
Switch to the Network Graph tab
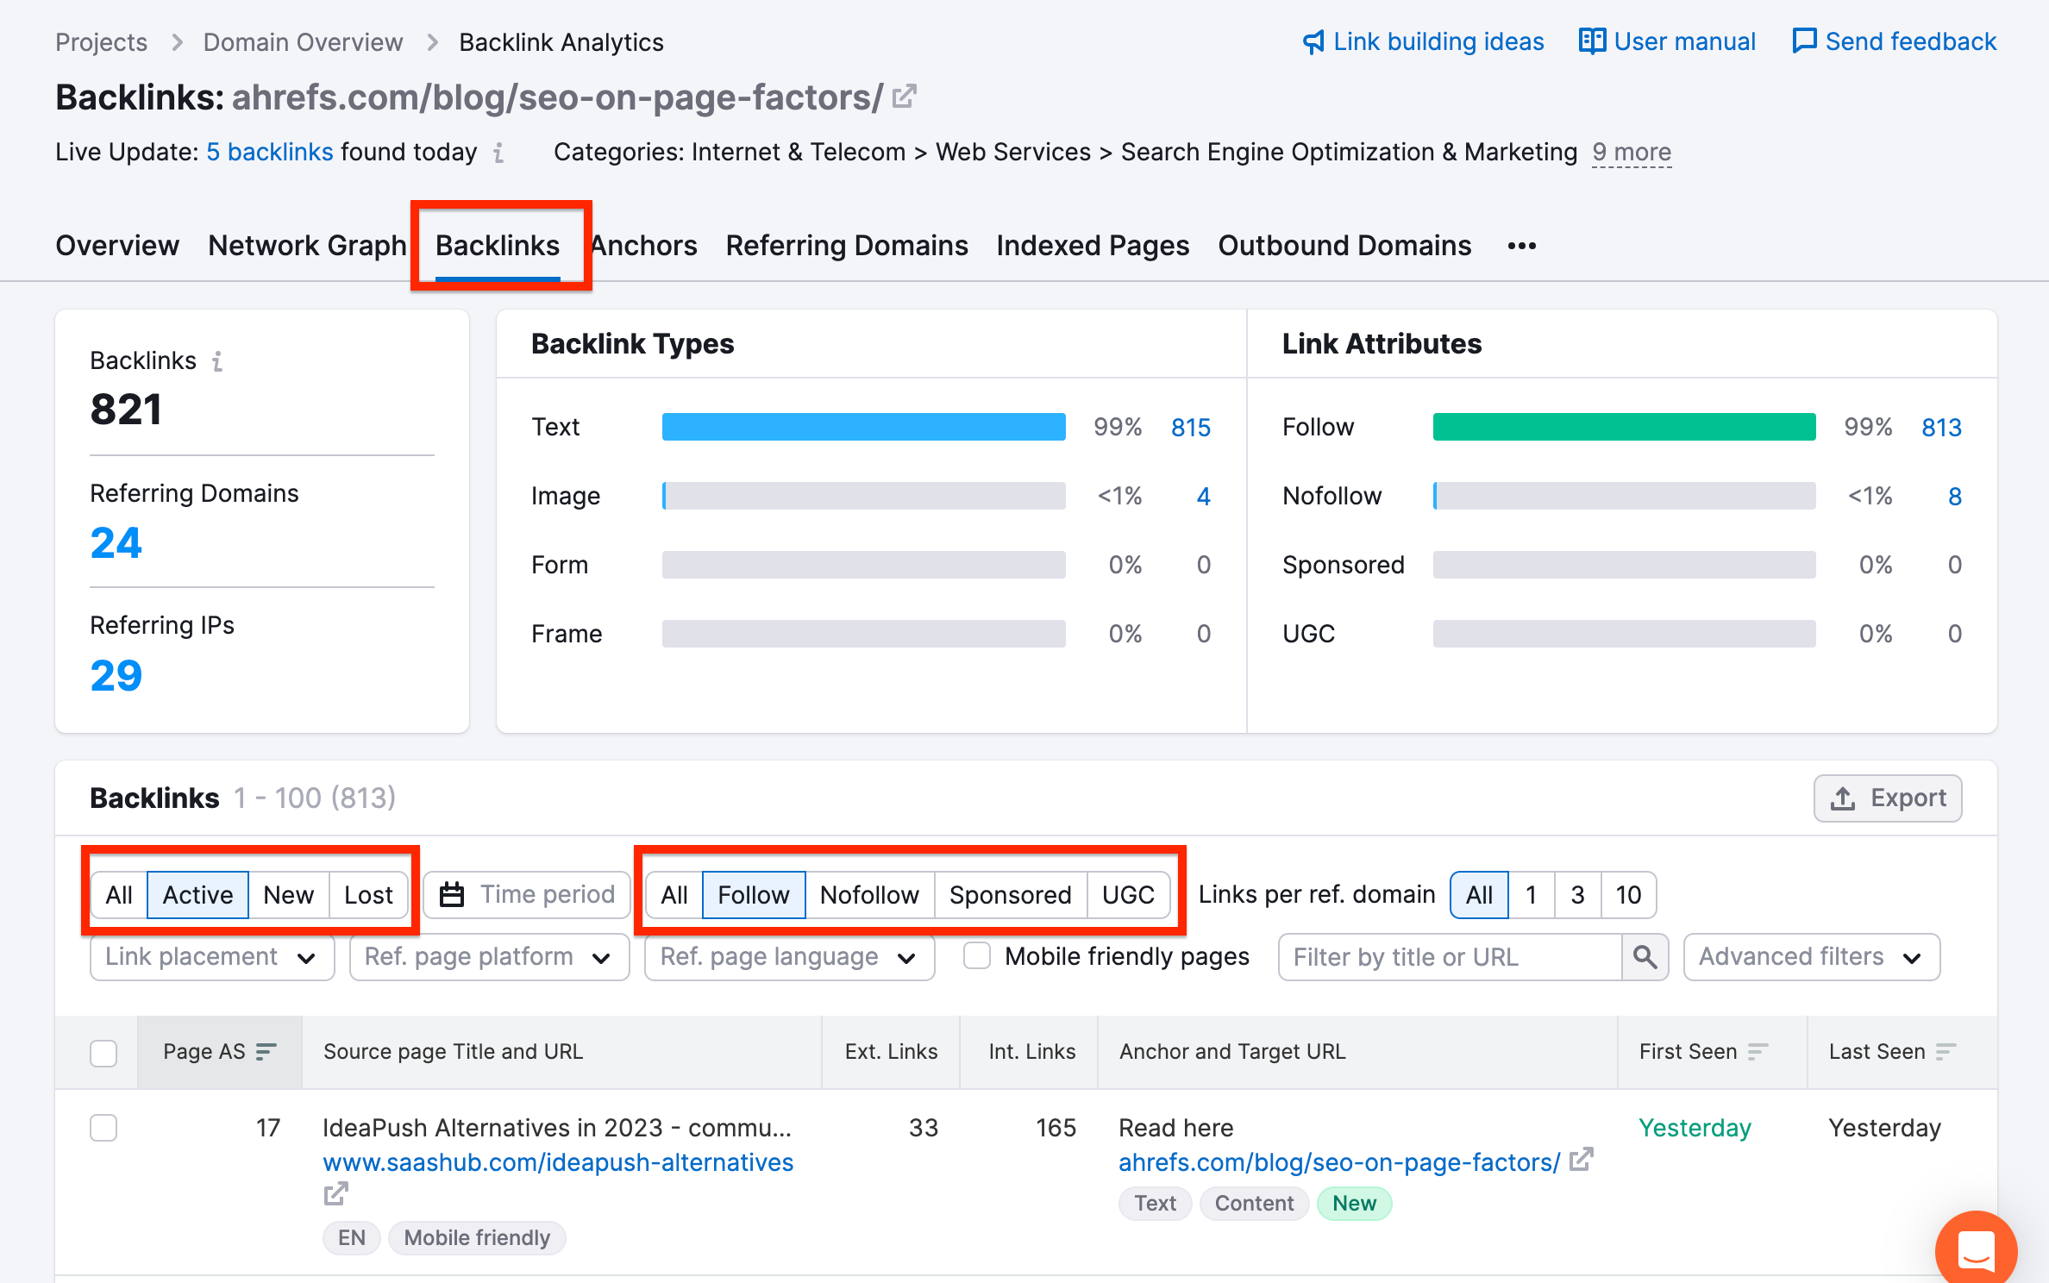(x=307, y=246)
